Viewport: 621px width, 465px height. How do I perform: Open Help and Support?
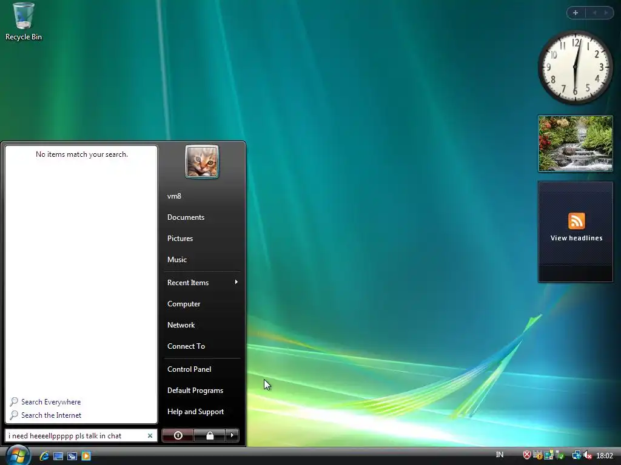(x=196, y=412)
